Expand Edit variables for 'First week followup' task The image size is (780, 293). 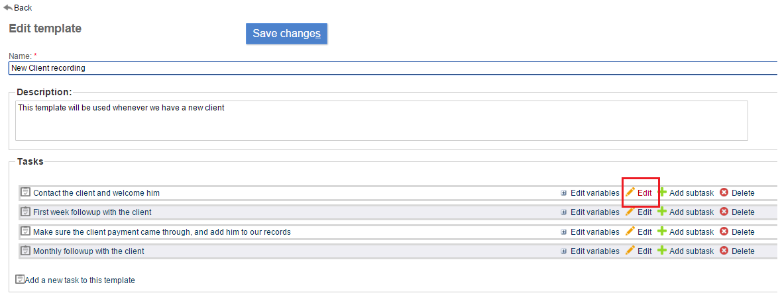[x=564, y=212]
